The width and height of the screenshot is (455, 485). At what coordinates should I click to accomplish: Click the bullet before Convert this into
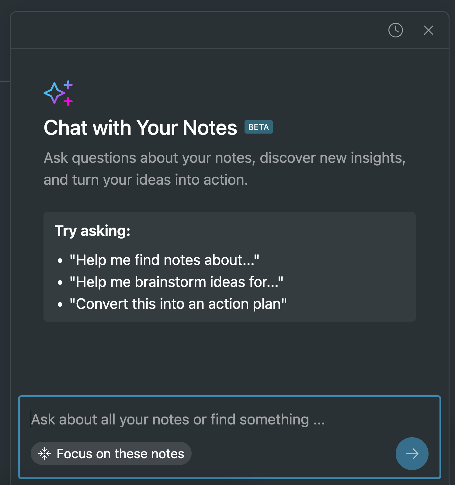coord(60,305)
